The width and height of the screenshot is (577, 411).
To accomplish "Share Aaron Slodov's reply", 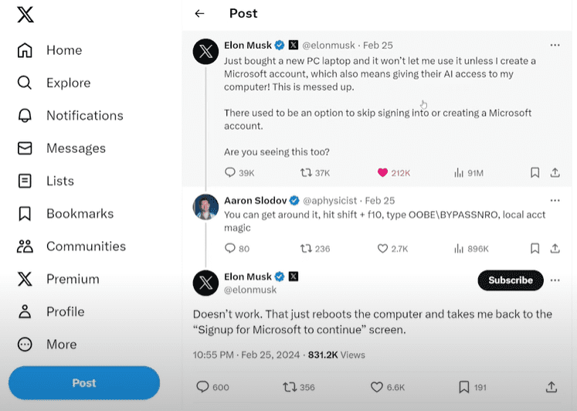I will click(555, 249).
